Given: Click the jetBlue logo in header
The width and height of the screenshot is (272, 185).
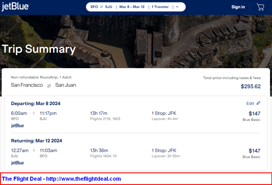Looking at the screenshot, I should 15,7.
